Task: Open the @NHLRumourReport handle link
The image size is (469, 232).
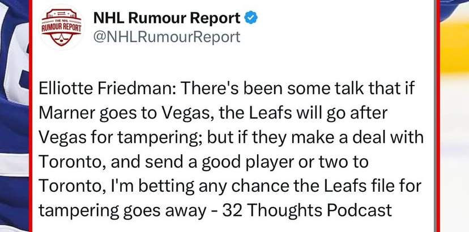Action: [x=167, y=37]
